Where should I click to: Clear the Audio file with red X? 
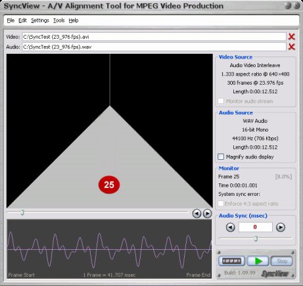pyautogui.click(x=291, y=47)
